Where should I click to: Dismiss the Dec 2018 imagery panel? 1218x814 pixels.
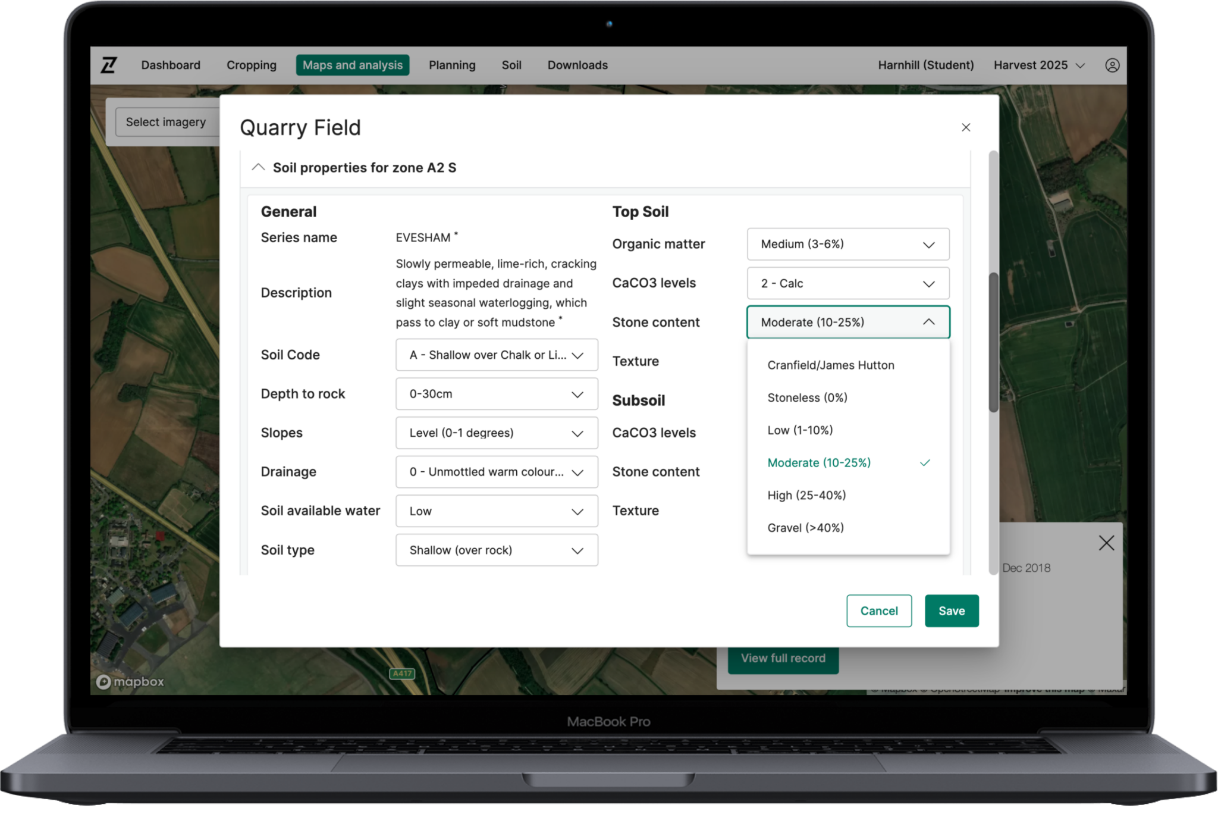tap(1106, 543)
